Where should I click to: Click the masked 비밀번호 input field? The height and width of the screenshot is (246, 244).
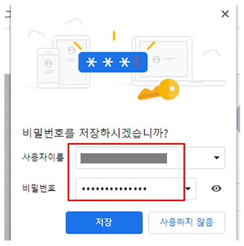point(136,189)
